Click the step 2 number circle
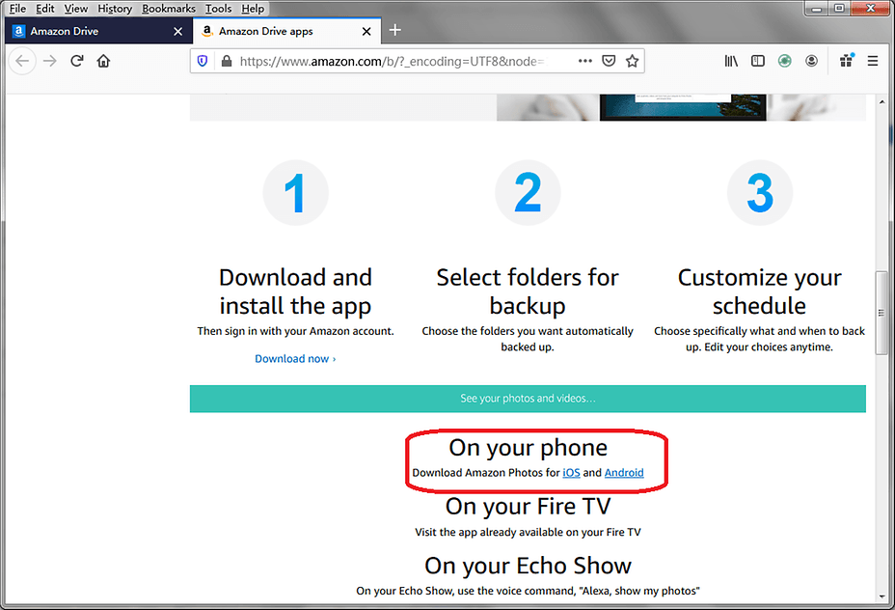Viewport: 895px width, 610px height. click(x=528, y=193)
